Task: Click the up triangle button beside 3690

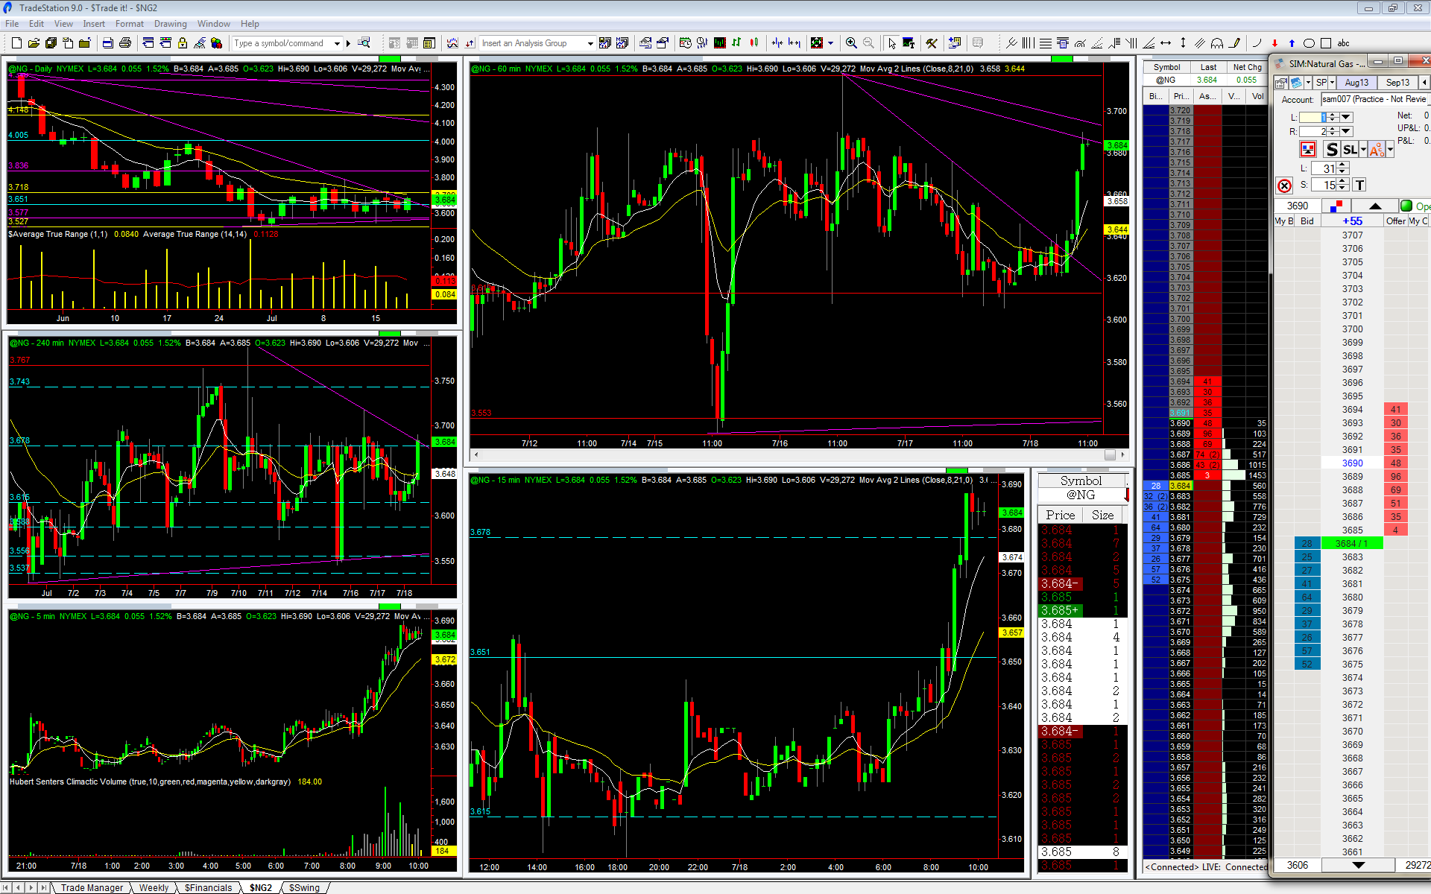Action: pos(1375,206)
